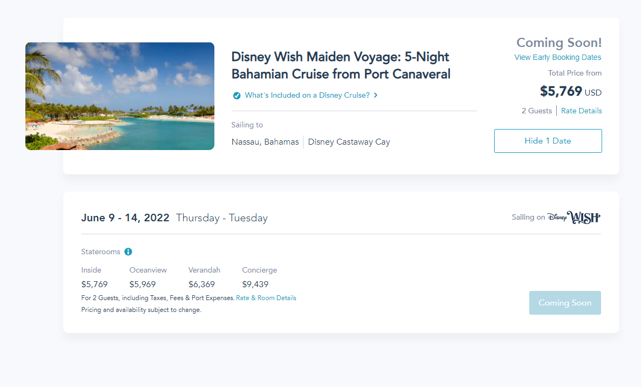Collapse dates with Hide 1 Date

[x=548, y=141]
